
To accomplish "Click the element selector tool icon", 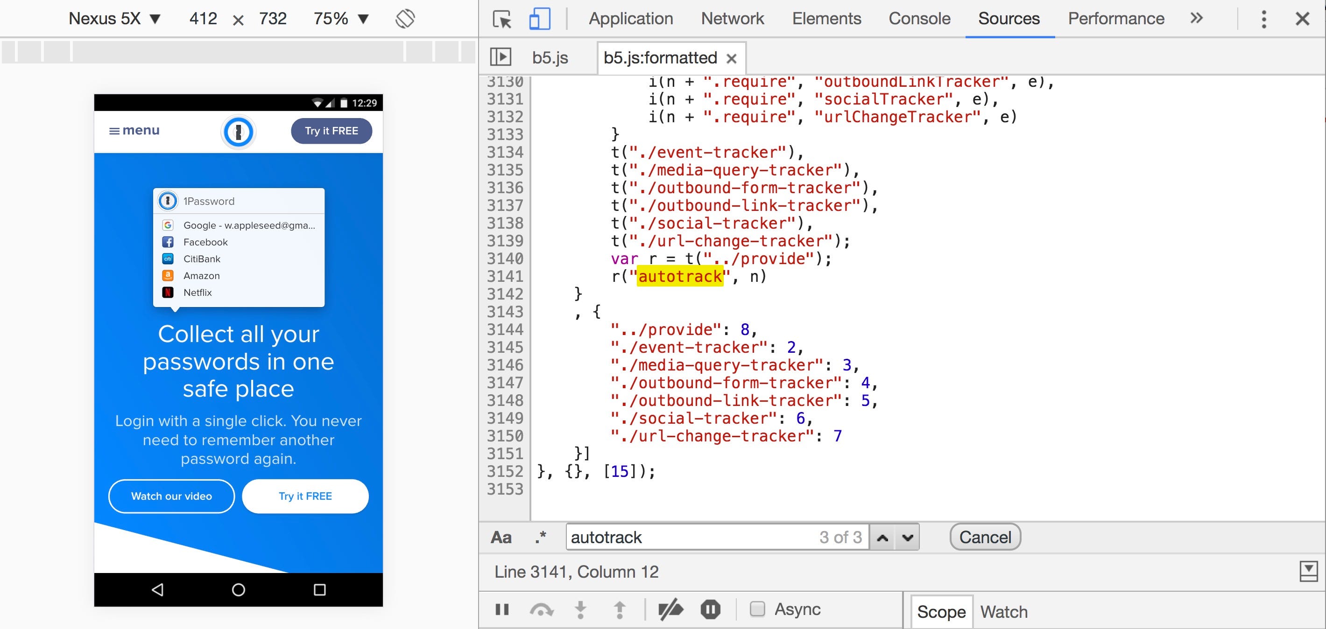I will coord(506,19).
